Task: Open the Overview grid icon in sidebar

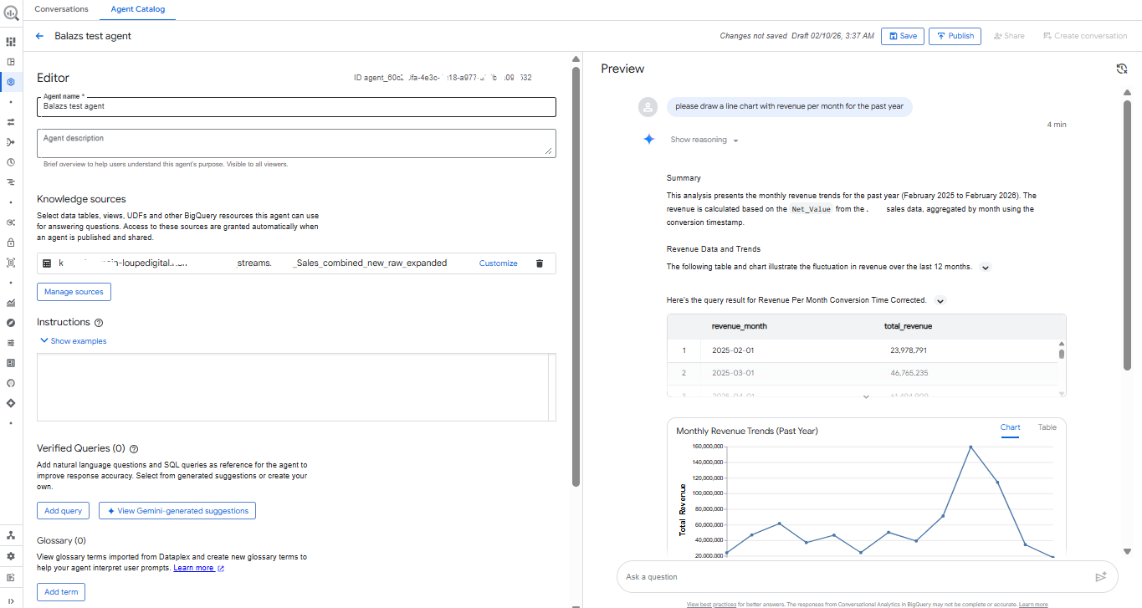Action: click(x=11, y=42)
